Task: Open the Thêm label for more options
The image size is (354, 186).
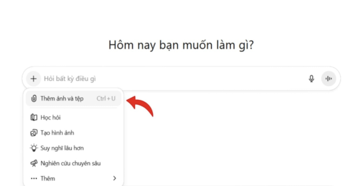Action: point(48,178)
